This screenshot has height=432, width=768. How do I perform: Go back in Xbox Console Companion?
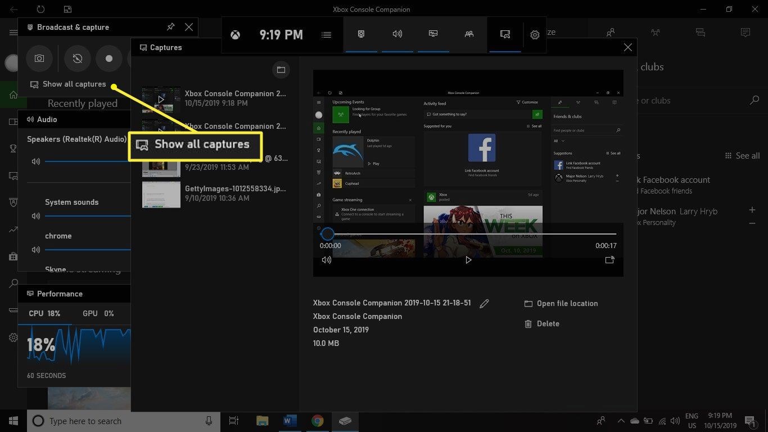(13, 10)
